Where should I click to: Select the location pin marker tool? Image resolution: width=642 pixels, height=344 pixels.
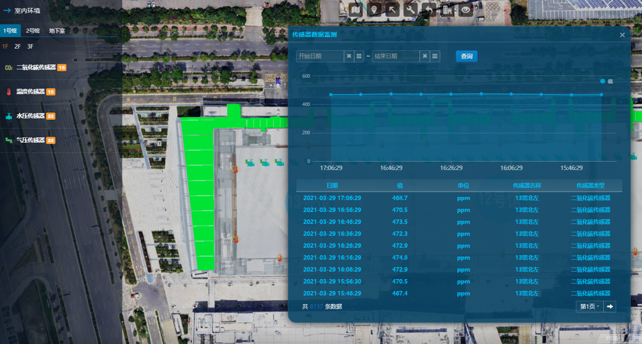point(374,9)
